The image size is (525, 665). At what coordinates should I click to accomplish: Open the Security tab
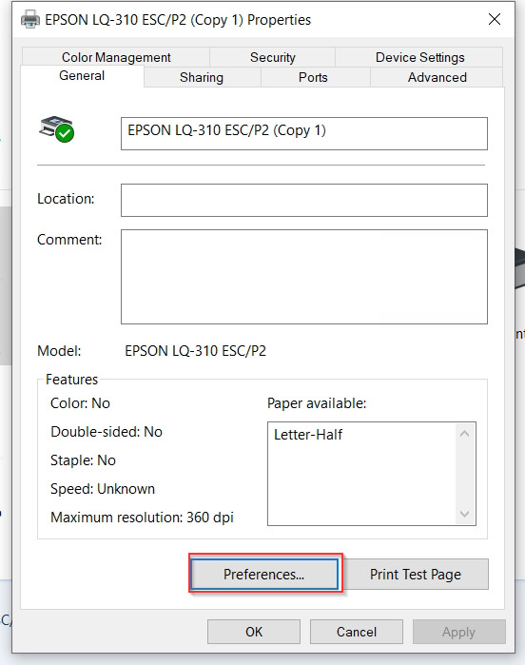click(x=272, y=57)
